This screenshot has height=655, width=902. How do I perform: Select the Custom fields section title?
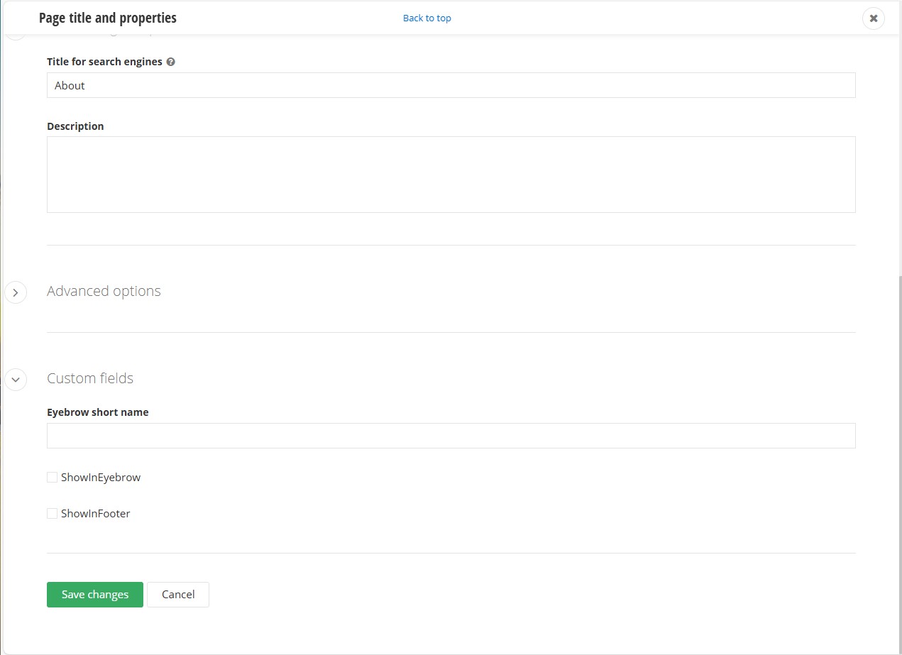pos(90,378)
